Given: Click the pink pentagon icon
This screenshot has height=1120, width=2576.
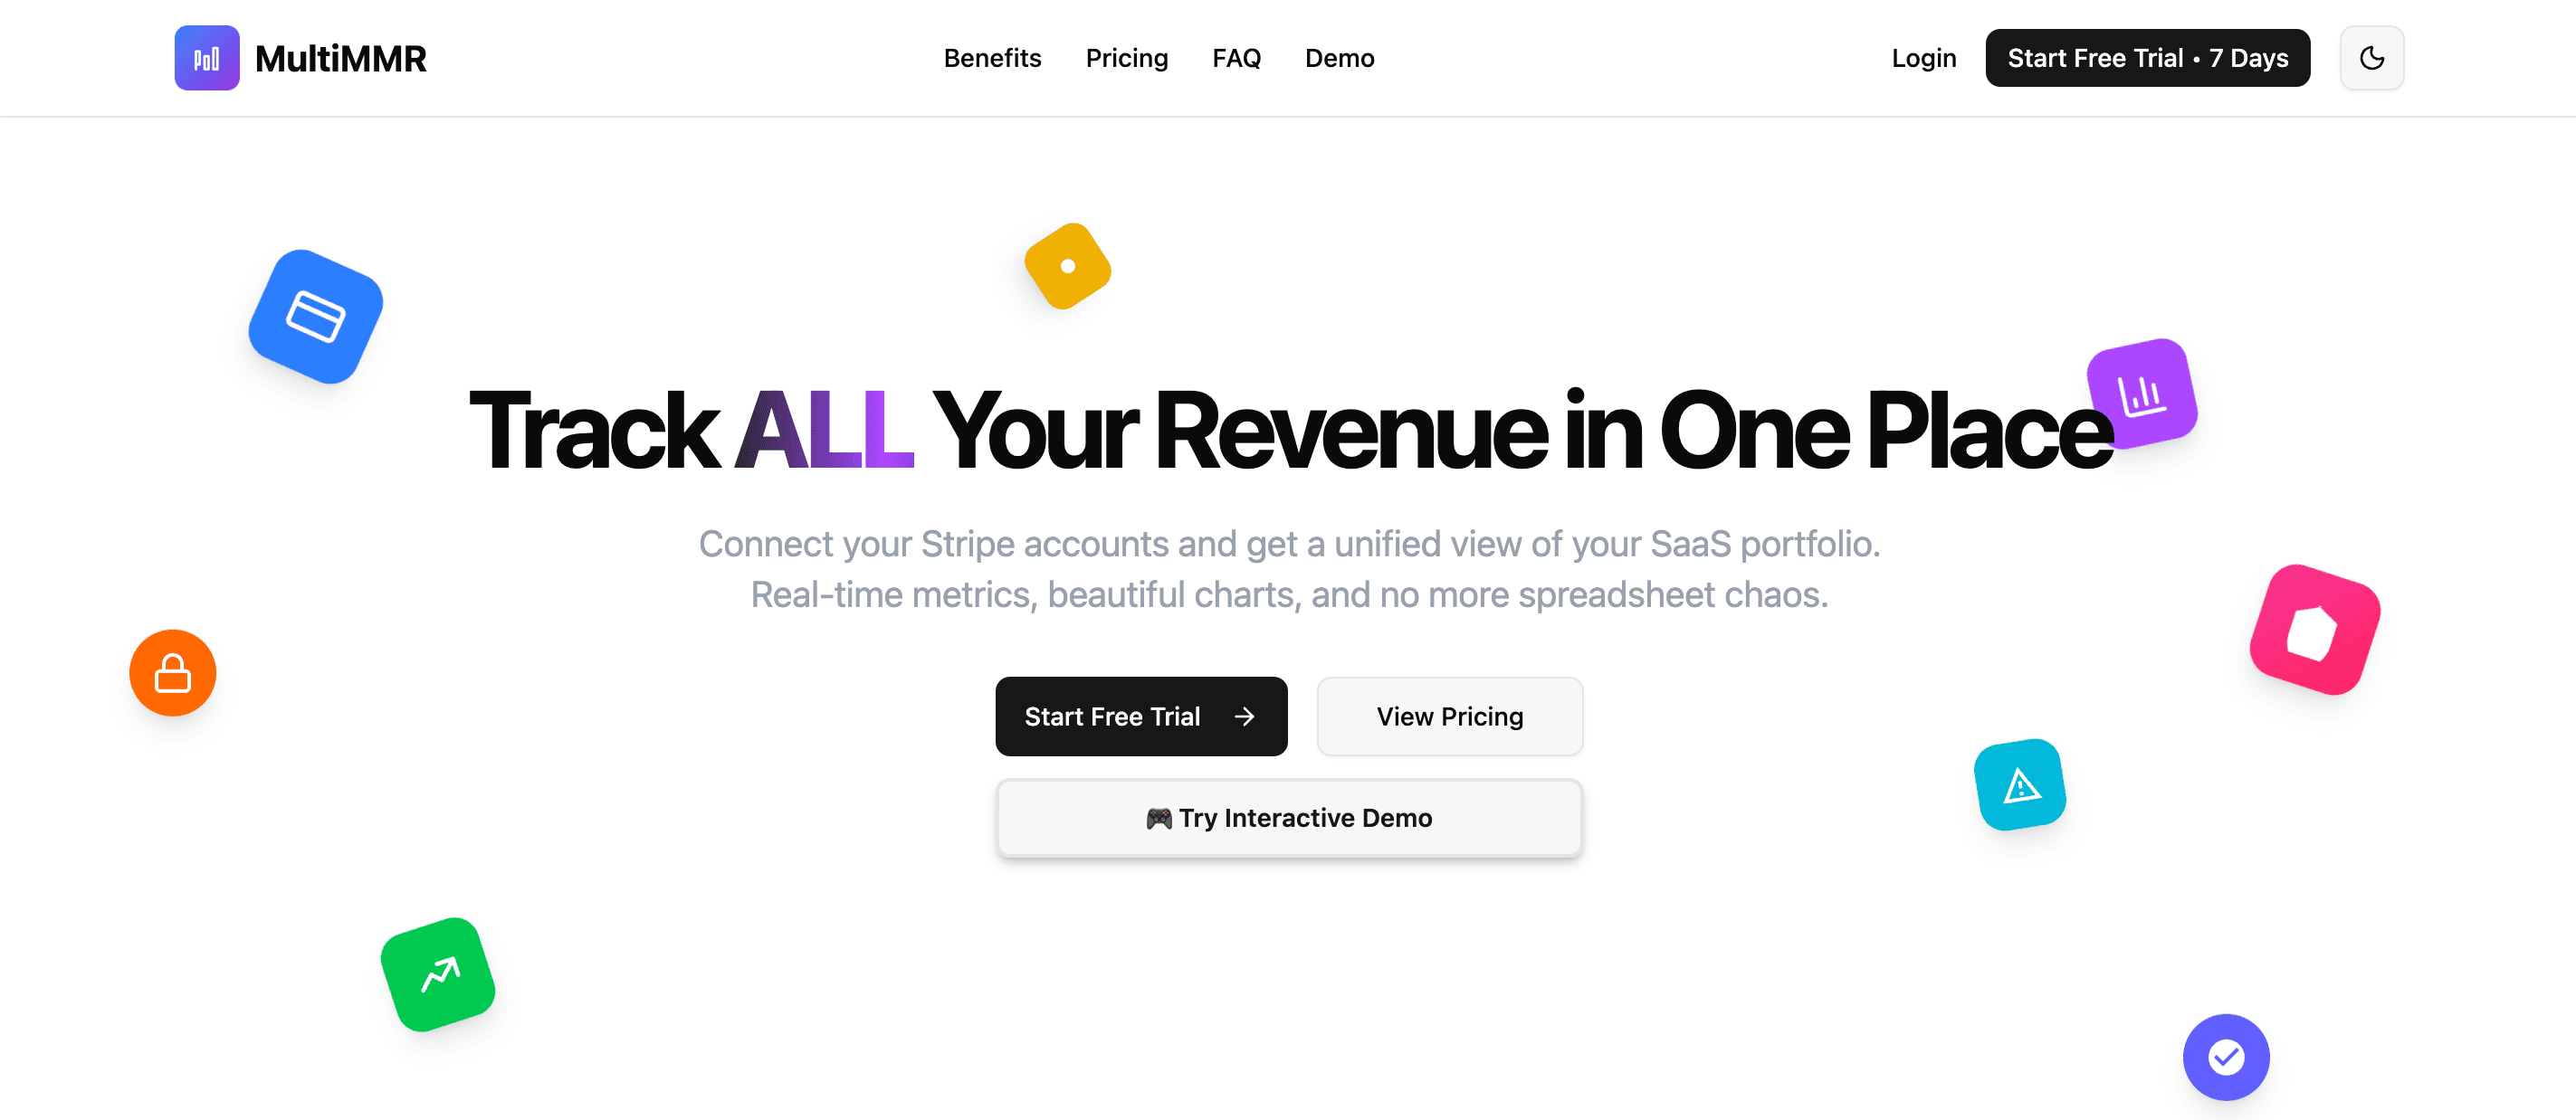Looking at the screenshot, I should pos(2313,630).
